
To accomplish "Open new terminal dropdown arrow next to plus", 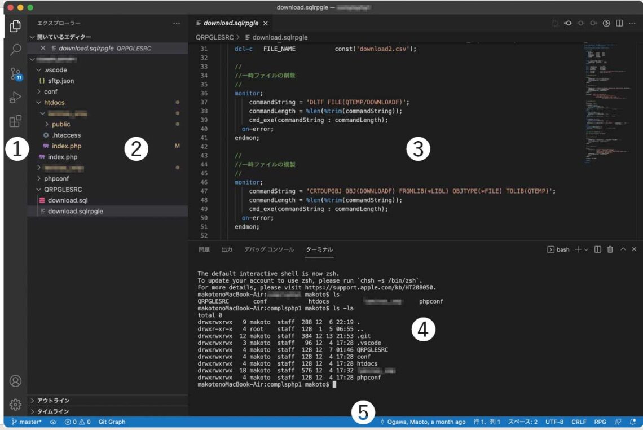I will tap(587, 249).
